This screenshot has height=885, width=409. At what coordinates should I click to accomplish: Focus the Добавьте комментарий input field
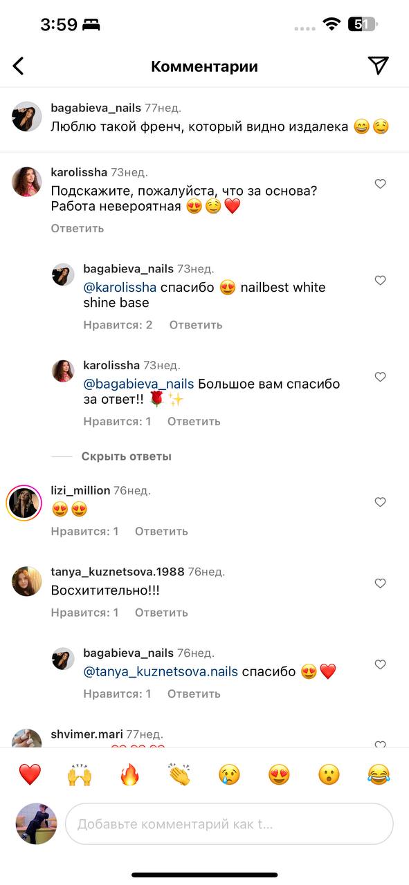(229, 824)
